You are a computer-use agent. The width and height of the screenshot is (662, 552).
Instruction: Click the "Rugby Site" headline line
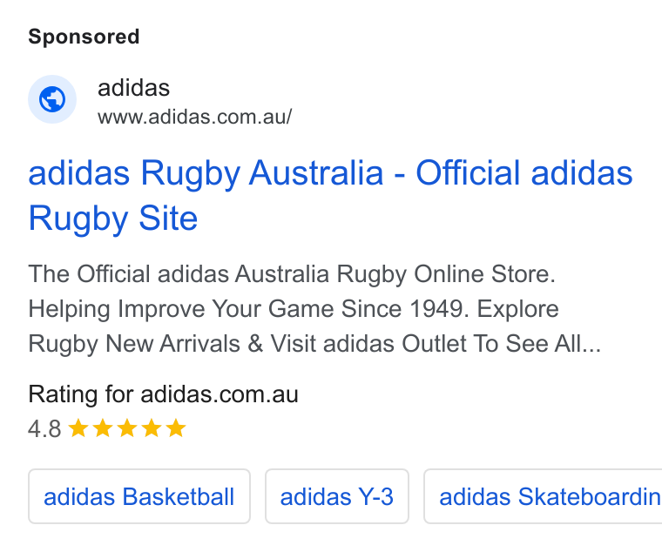tap(113, 219)
